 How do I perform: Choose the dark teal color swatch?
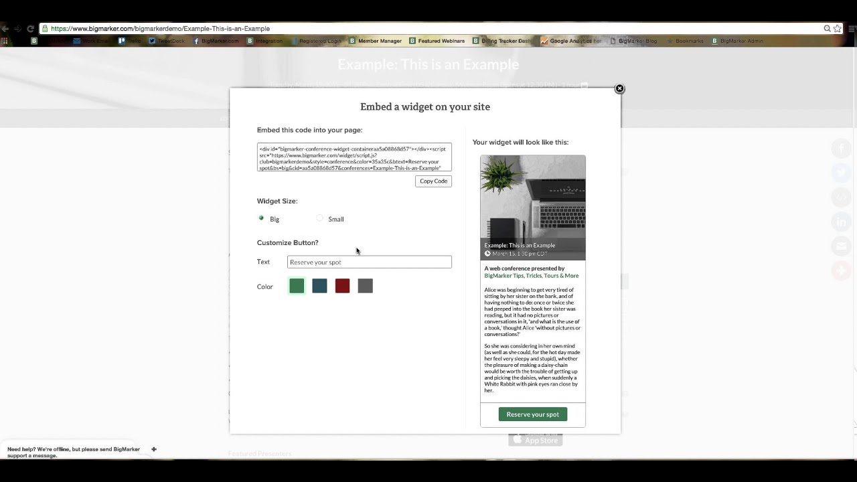click(x=319, y=286)
